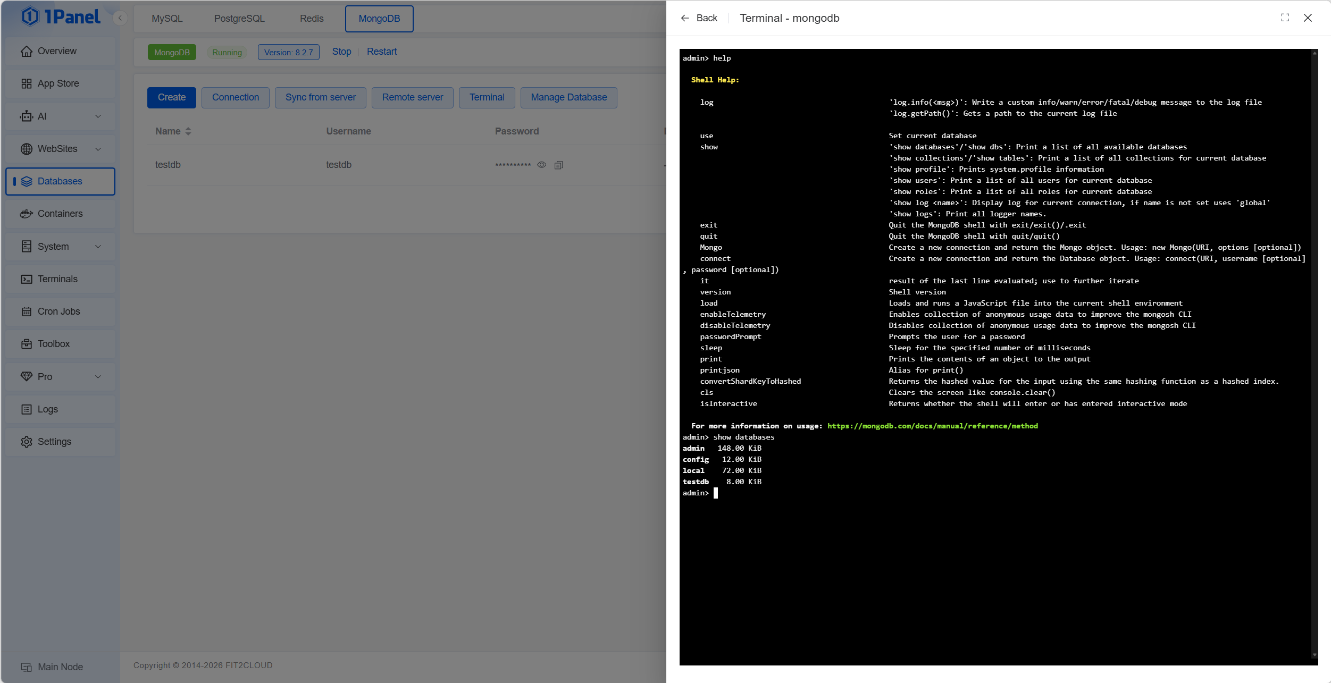This screenshot has height=683, width=1331.
Task: Click the Containers docker icon
Action: 27,214
